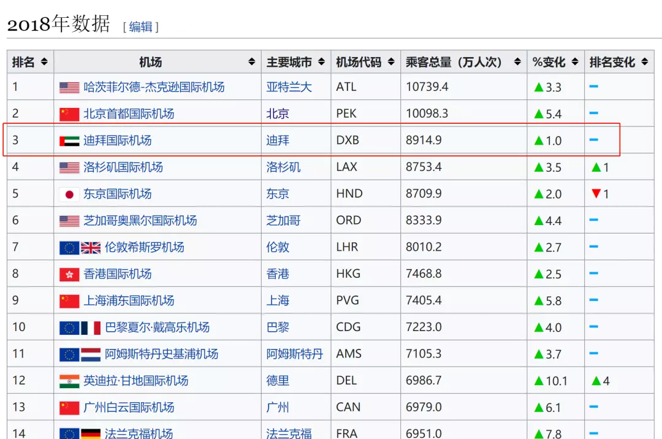Image resolution: width=662 pixels, height=439 pixels.
Task: Open city link 北京
Action: pyautogui.click(x=278, y=114)
